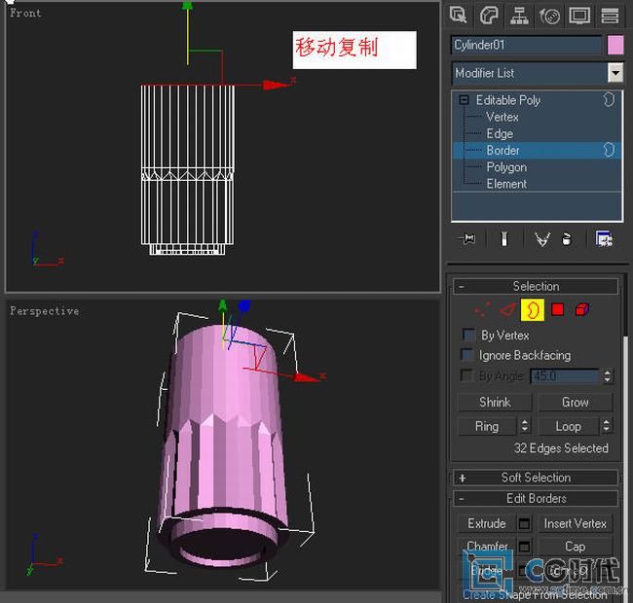Click the Grow button
633x603 pixels.
click(x=576, y=403)
